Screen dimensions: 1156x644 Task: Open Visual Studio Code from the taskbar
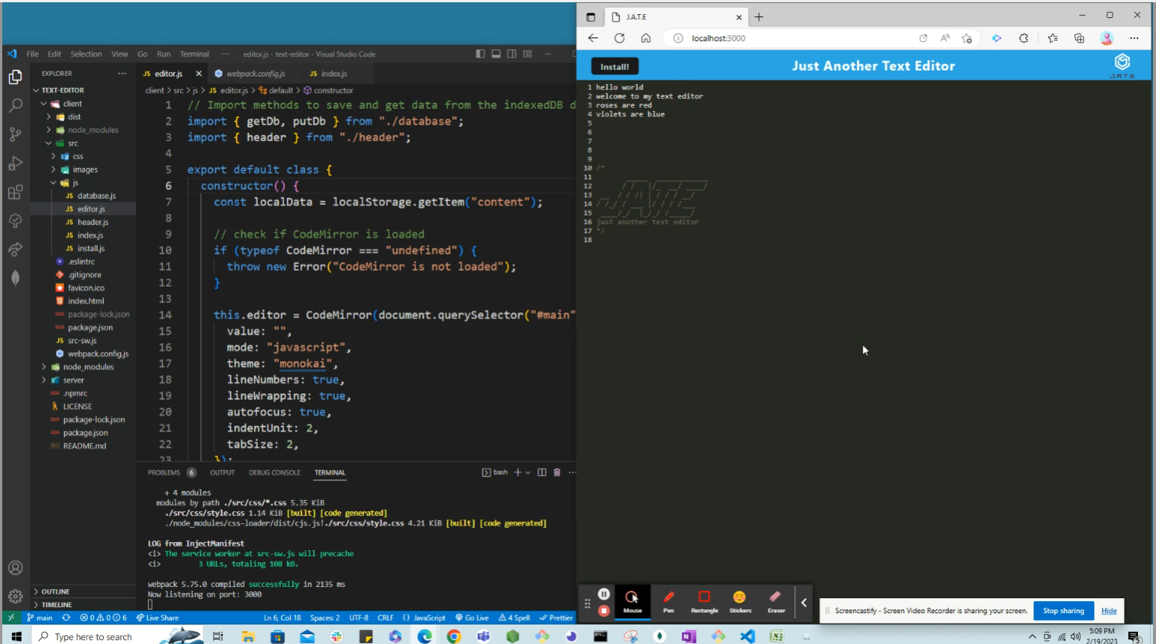[x=746, y=636]
